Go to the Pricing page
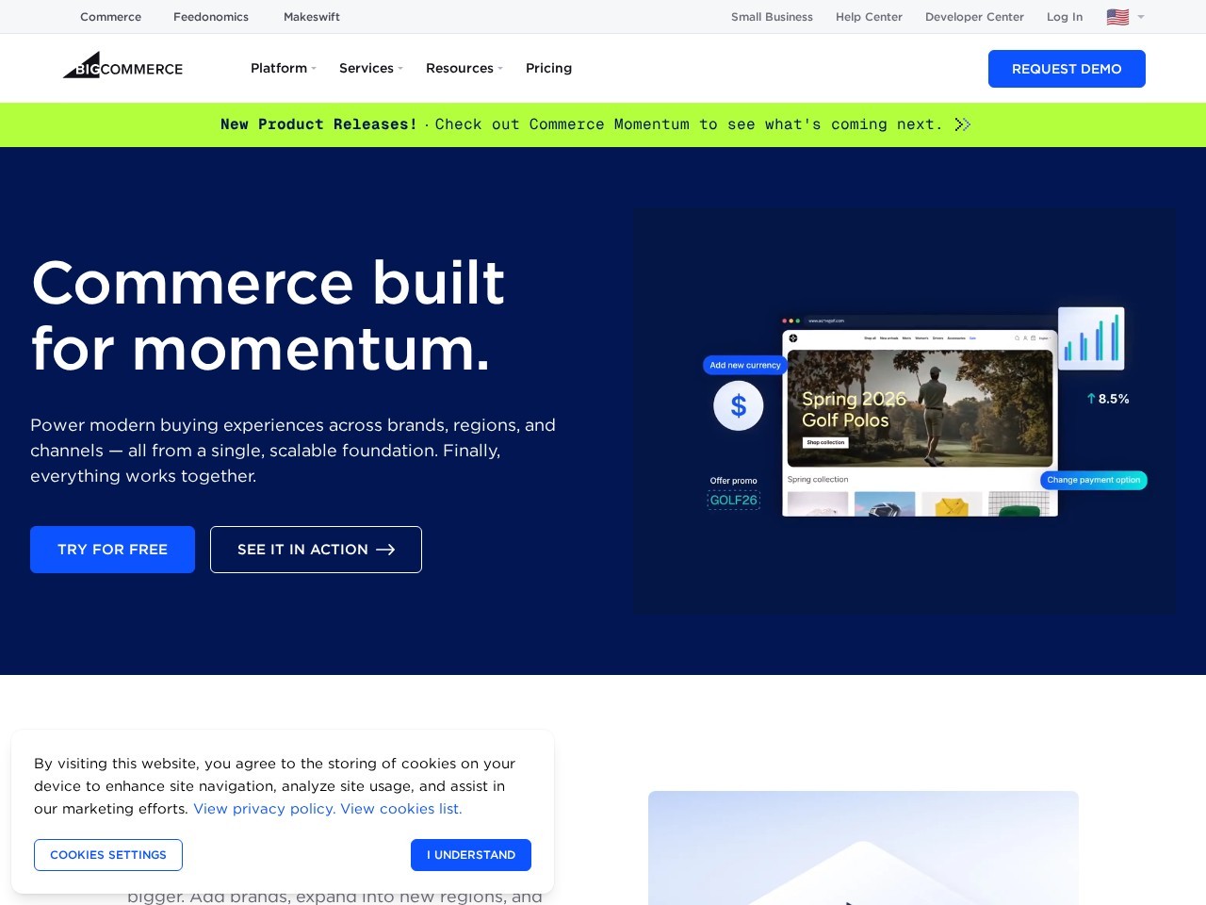Screen dimensions: 1206x905 [548, 68]
